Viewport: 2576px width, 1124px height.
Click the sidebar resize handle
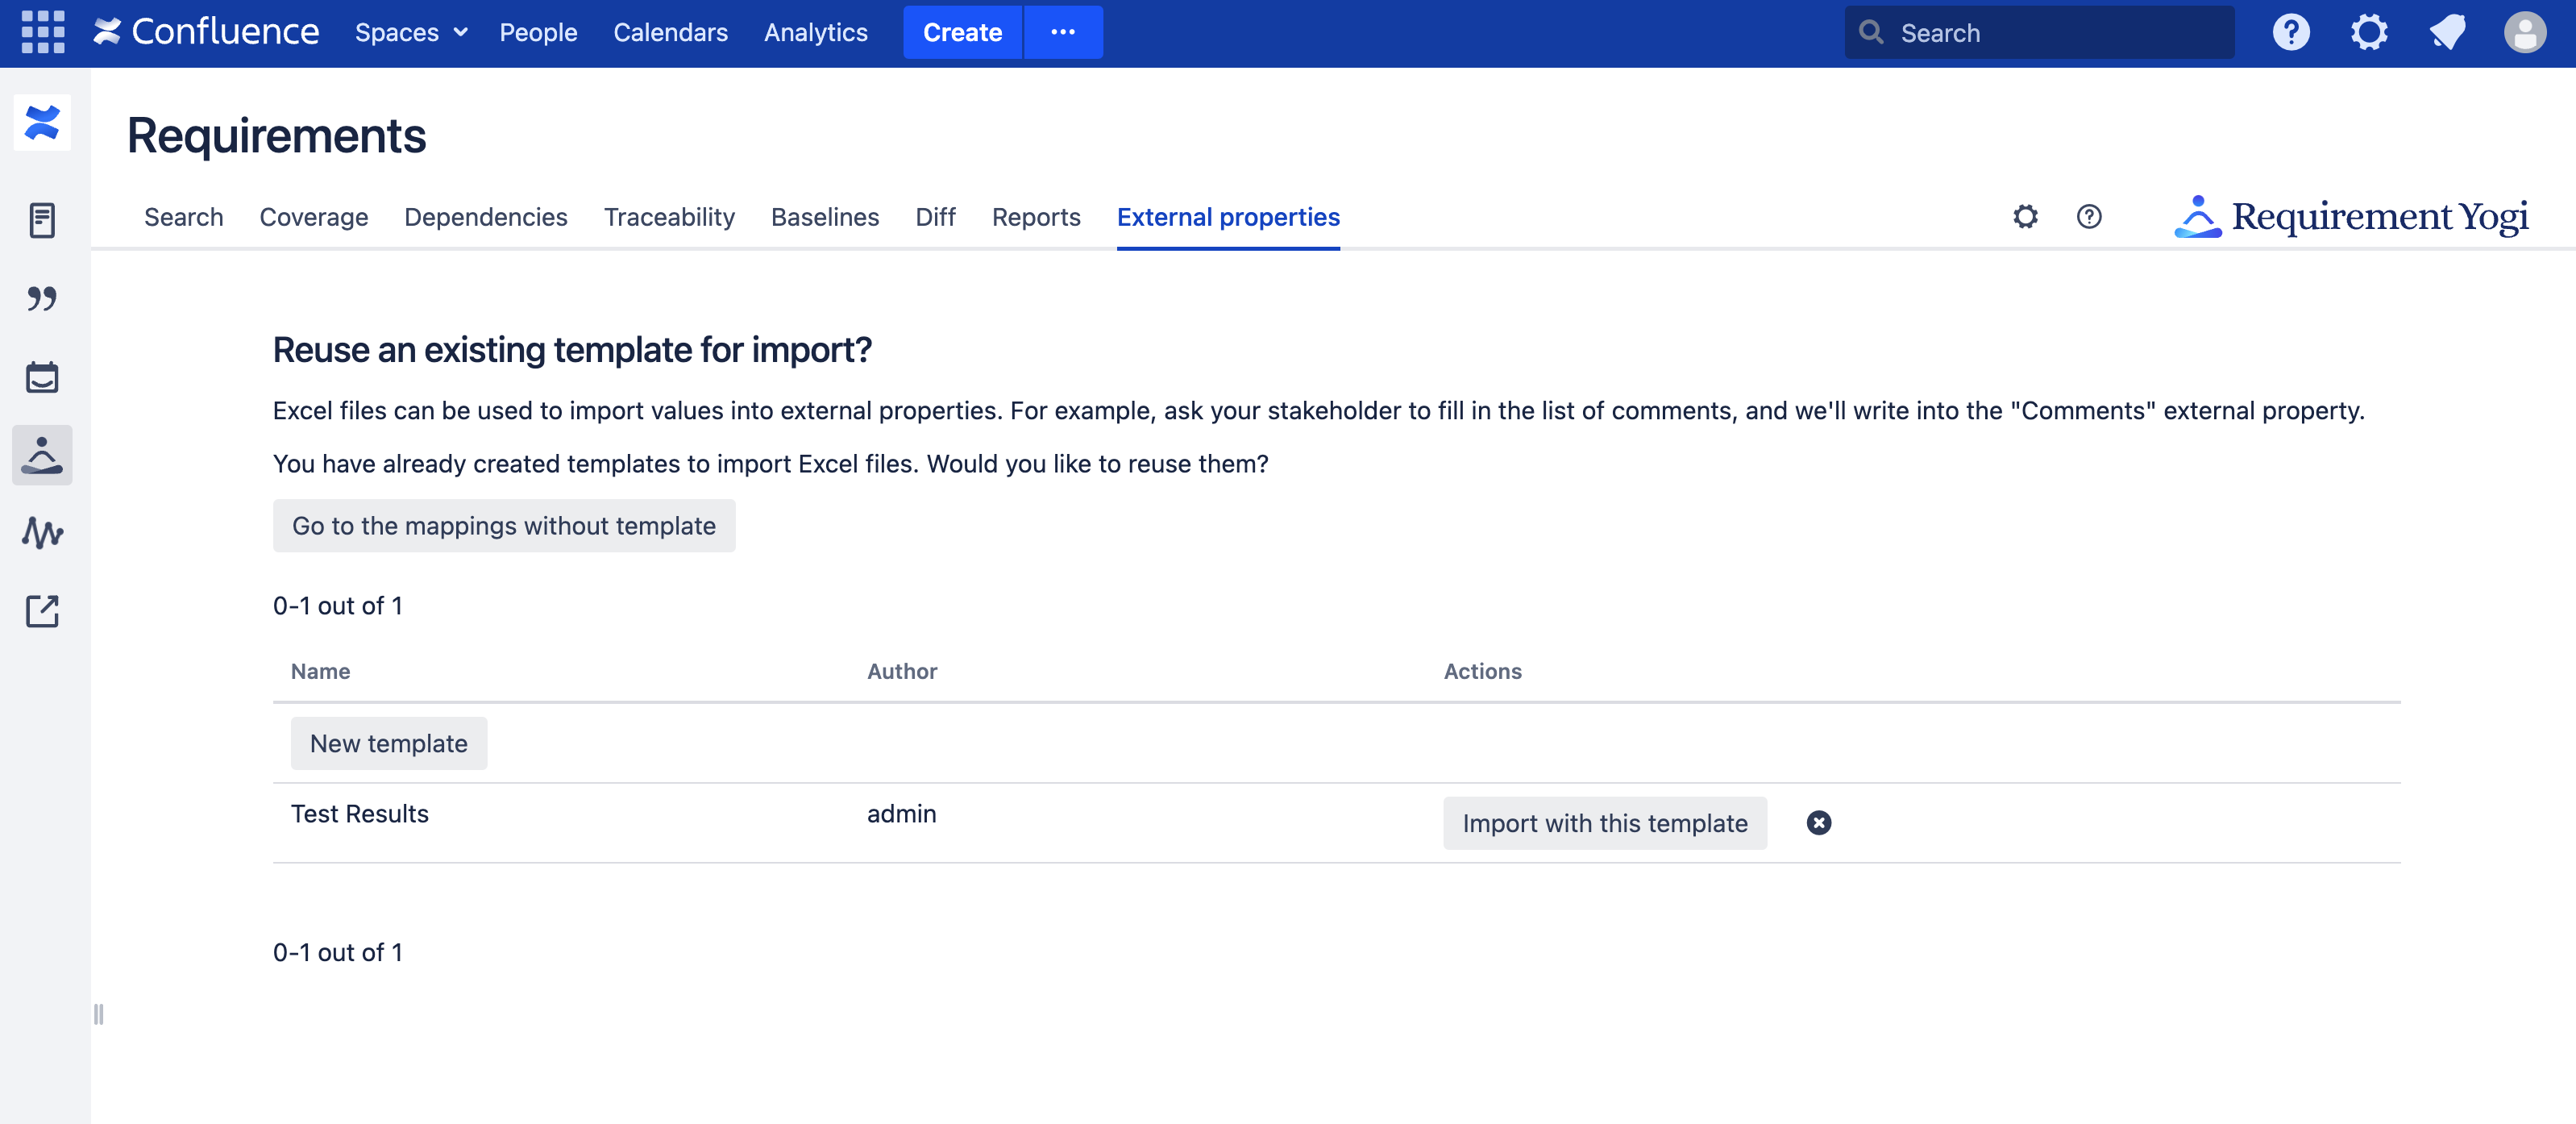98,1014
